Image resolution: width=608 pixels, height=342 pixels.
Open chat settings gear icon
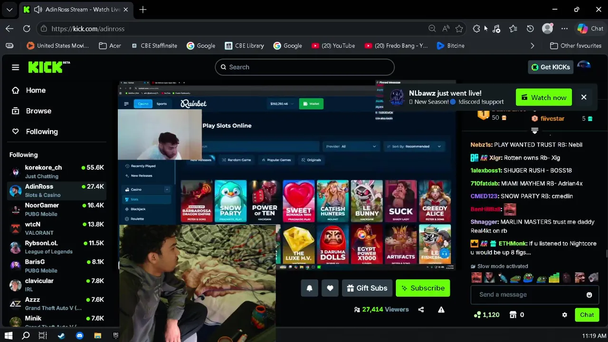(x=564, y=315)
